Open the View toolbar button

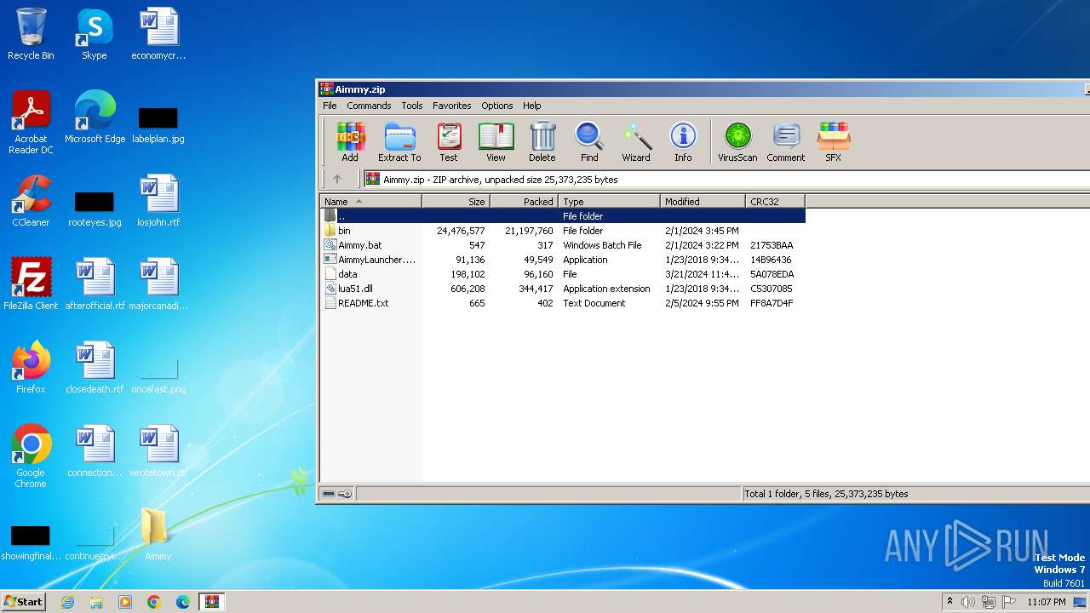pyautogui.click(x=496, y=141)
